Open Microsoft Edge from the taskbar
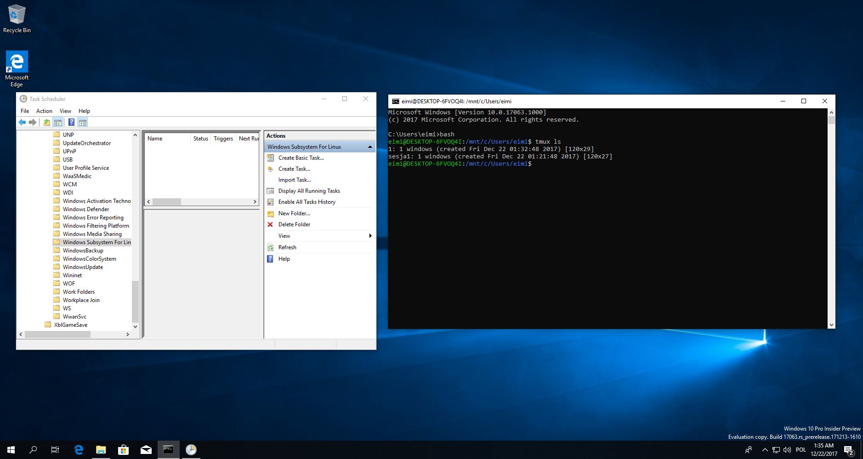The width and height of the screenshot is (863, 459). [79, 450]
